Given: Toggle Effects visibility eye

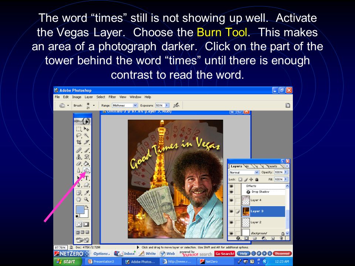Looking at the screenshot, I should pos(231,186).
